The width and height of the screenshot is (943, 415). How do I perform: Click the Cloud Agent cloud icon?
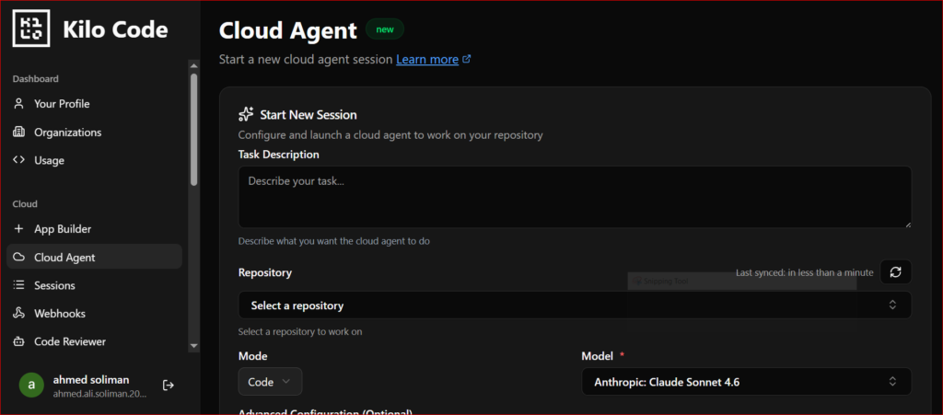pyautogui.click(x=18, y=257)
